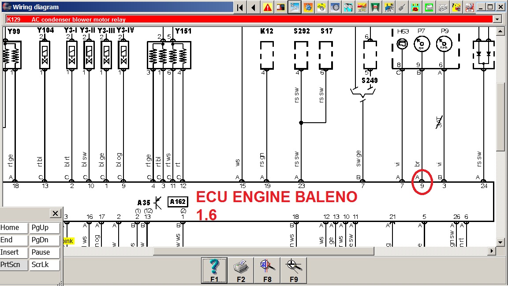
Task: Open the red warning triangle icon
Action: coord(267,7)
